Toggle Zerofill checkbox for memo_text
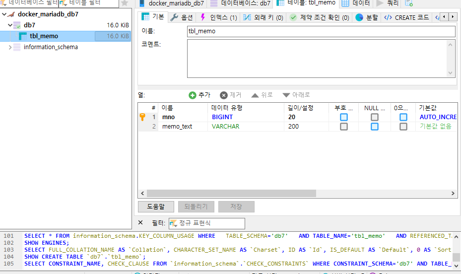The height and width of the screenshot is (274, 461). pos(403,127)
